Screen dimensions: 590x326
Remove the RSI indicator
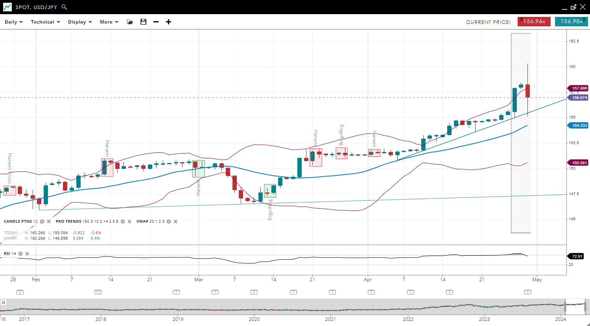coord(27,254)
